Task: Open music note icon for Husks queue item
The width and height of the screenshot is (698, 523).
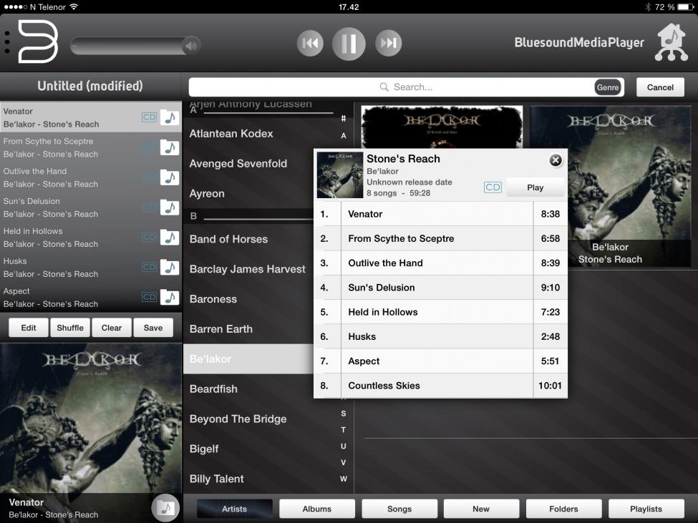Action: (x=170, y=268)
